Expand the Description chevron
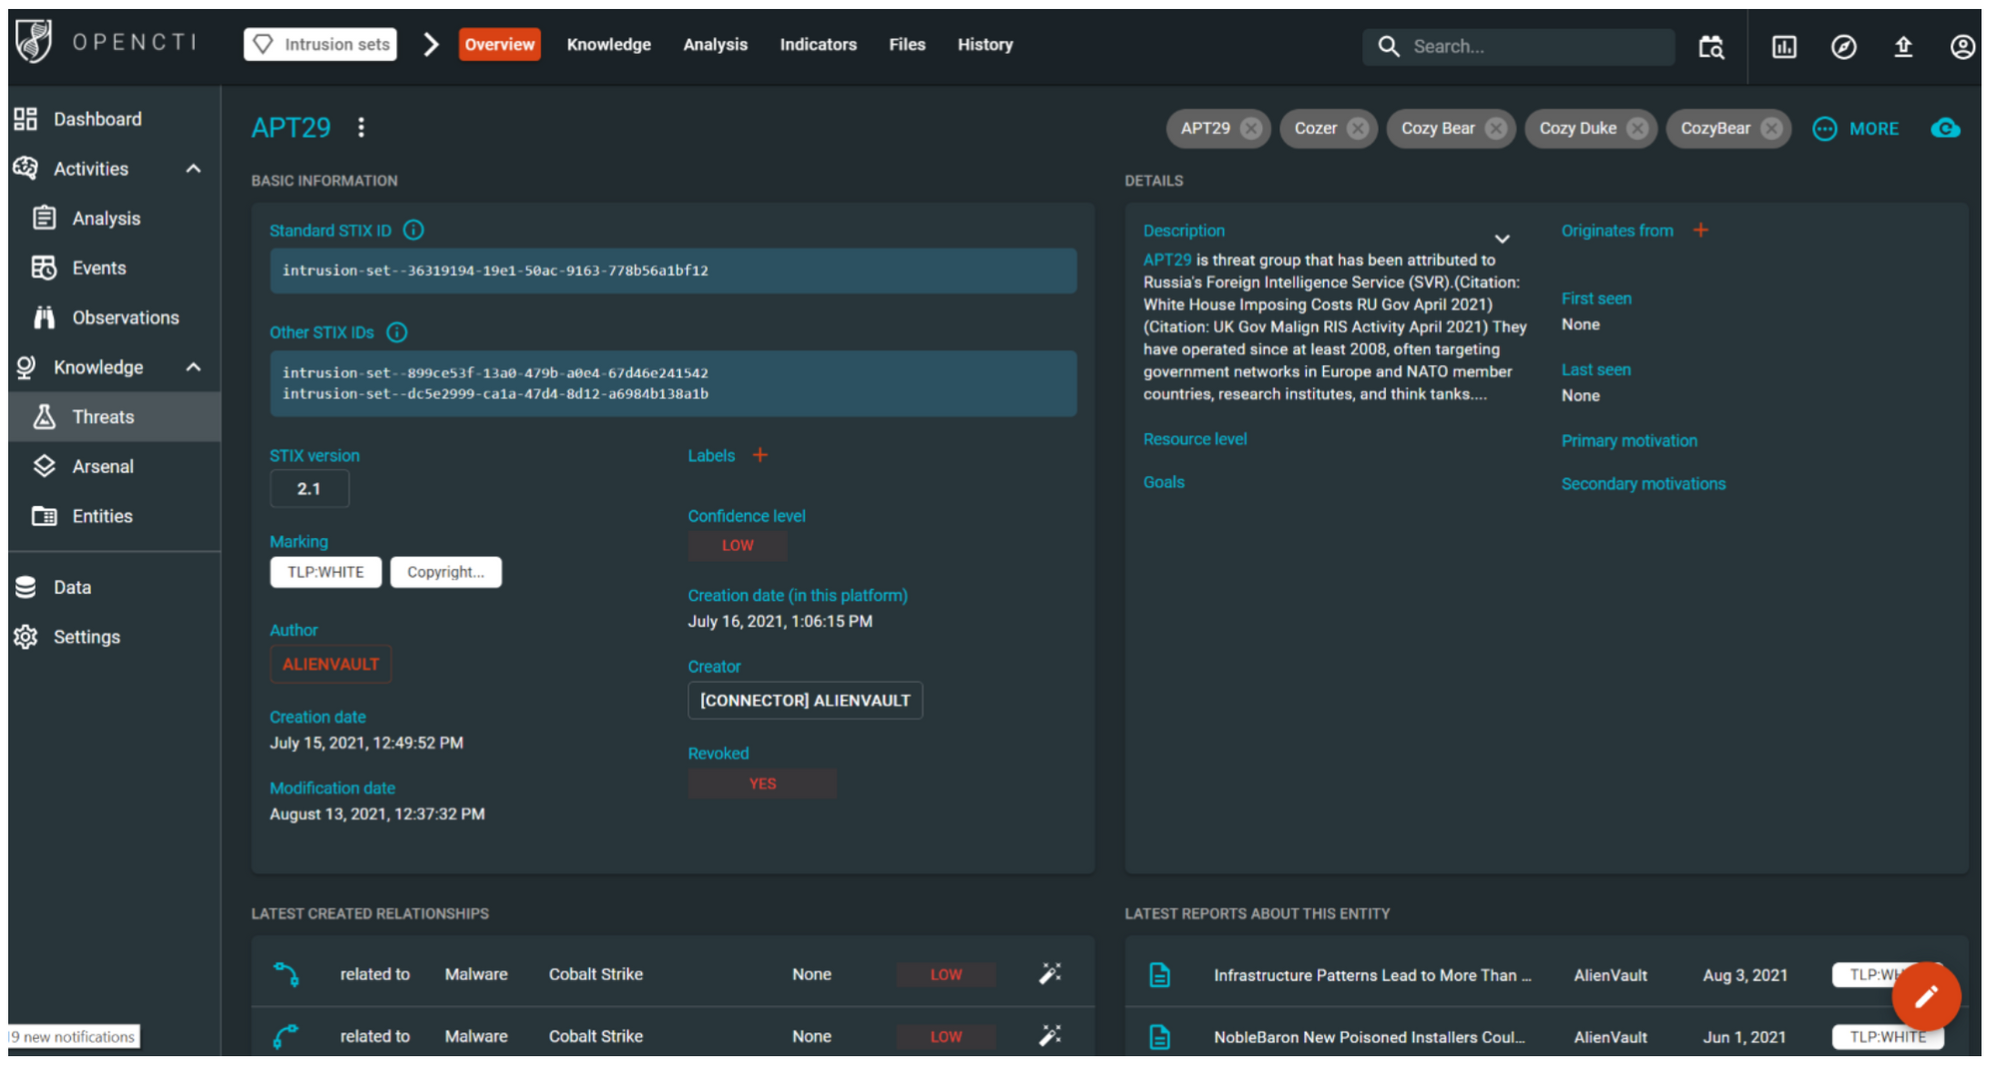The height and width of the screenshot is (1067, 1997). 1502,239
